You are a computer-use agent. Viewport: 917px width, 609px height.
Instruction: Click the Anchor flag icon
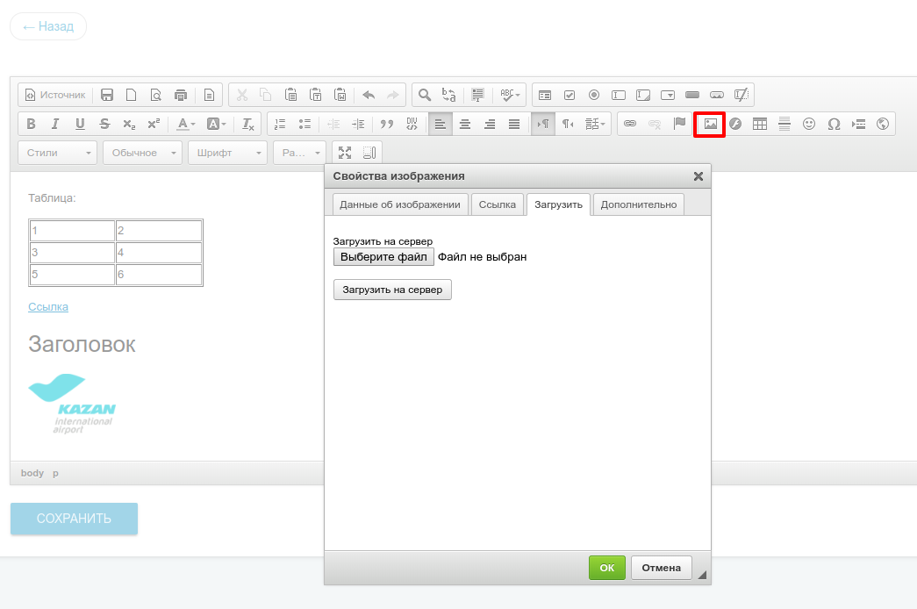pyautogui.click(x=679, y=124)
